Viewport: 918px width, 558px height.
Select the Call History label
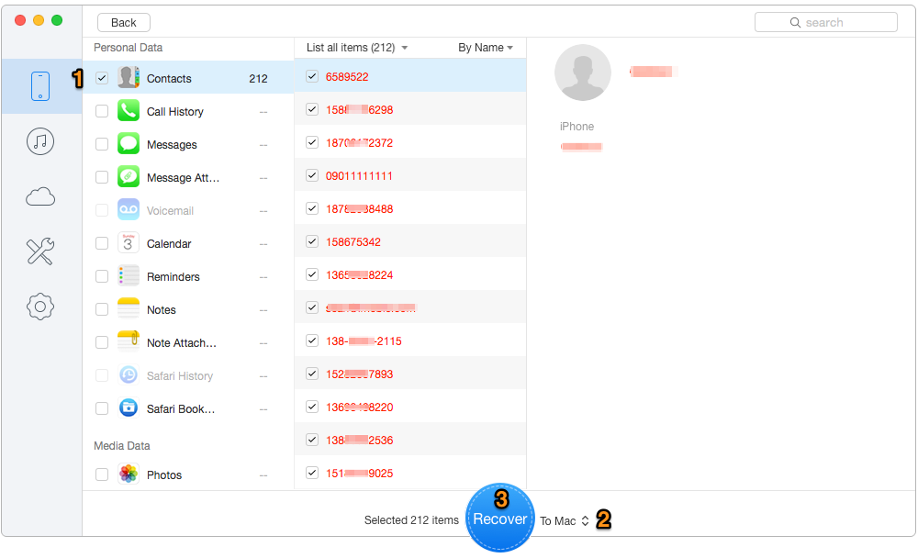[x=175, y=111]
